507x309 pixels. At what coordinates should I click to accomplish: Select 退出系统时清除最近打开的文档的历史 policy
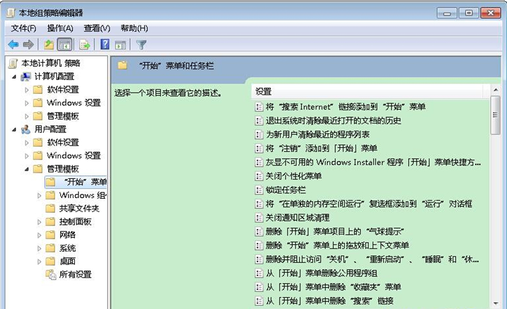pos(333,121)
